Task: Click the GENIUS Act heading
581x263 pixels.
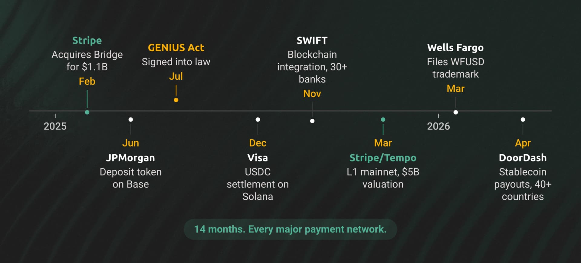Action: tap(176, 48)
